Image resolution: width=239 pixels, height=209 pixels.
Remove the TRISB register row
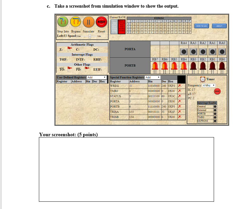click(180, 117)
